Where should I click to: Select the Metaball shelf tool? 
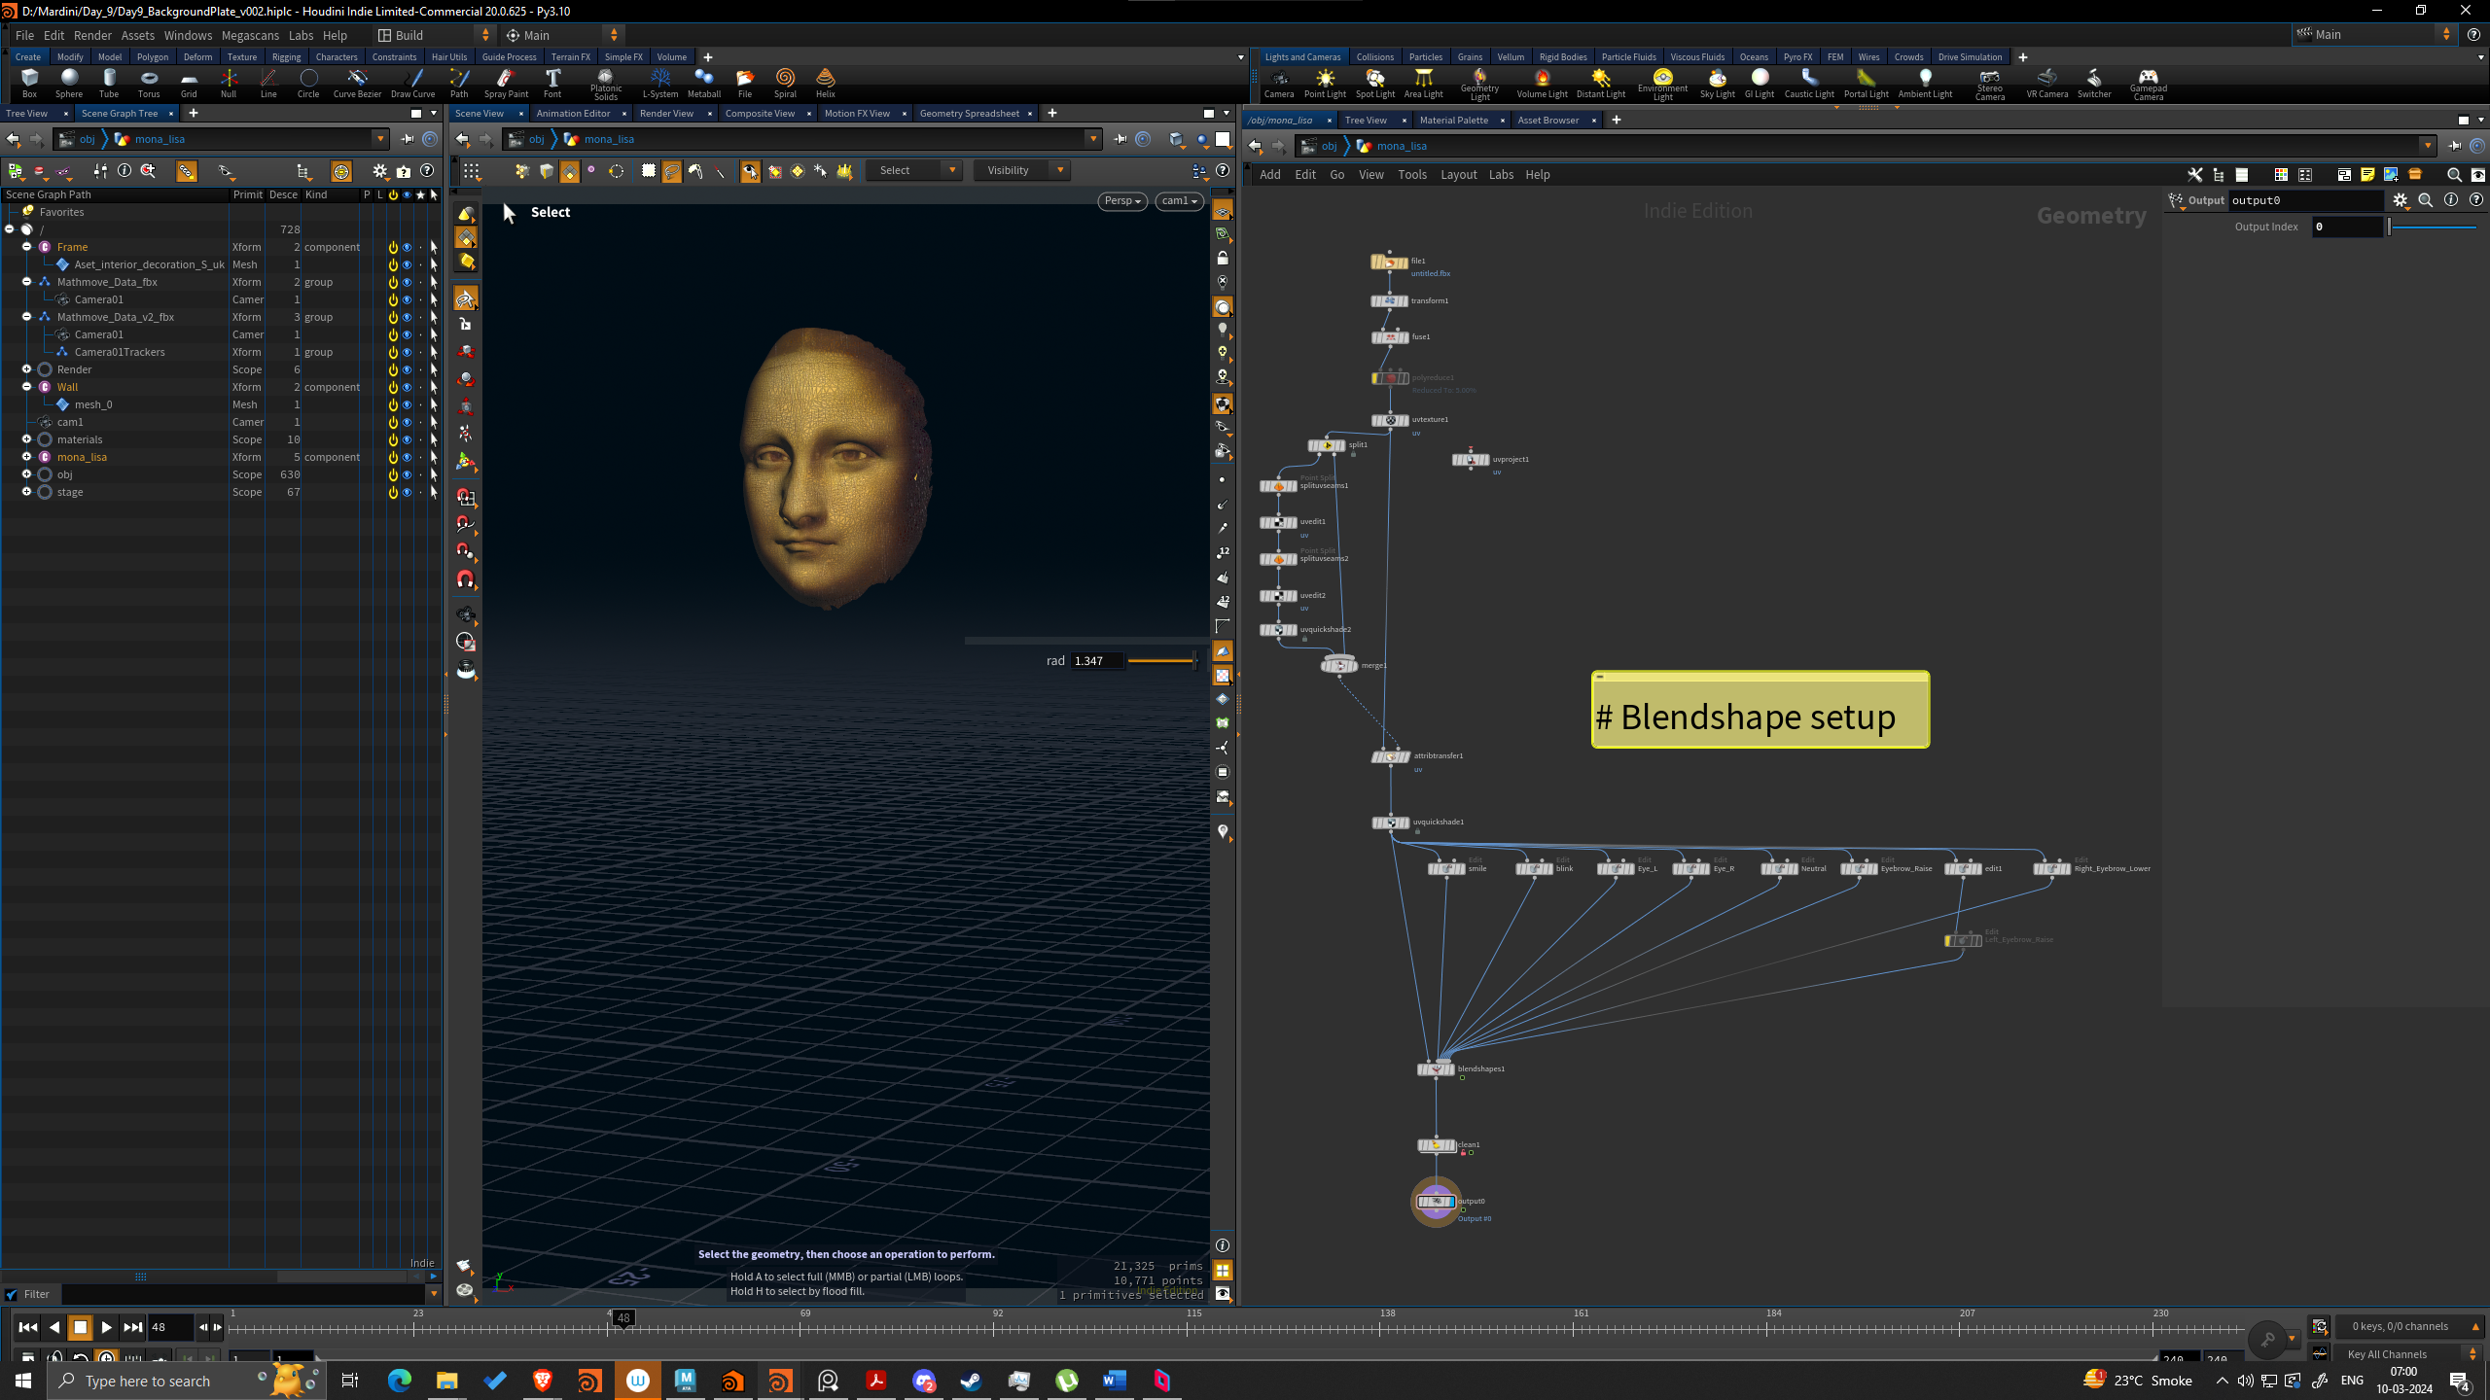pos(703,83)
